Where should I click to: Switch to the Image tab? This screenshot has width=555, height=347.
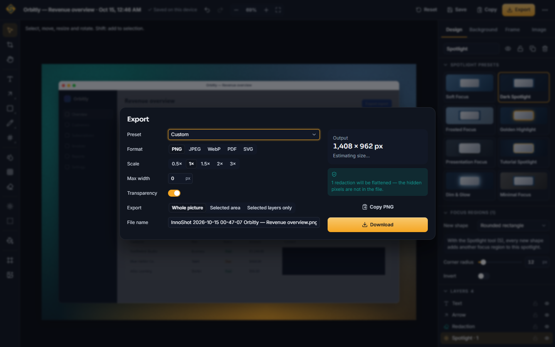click(538, 30)
